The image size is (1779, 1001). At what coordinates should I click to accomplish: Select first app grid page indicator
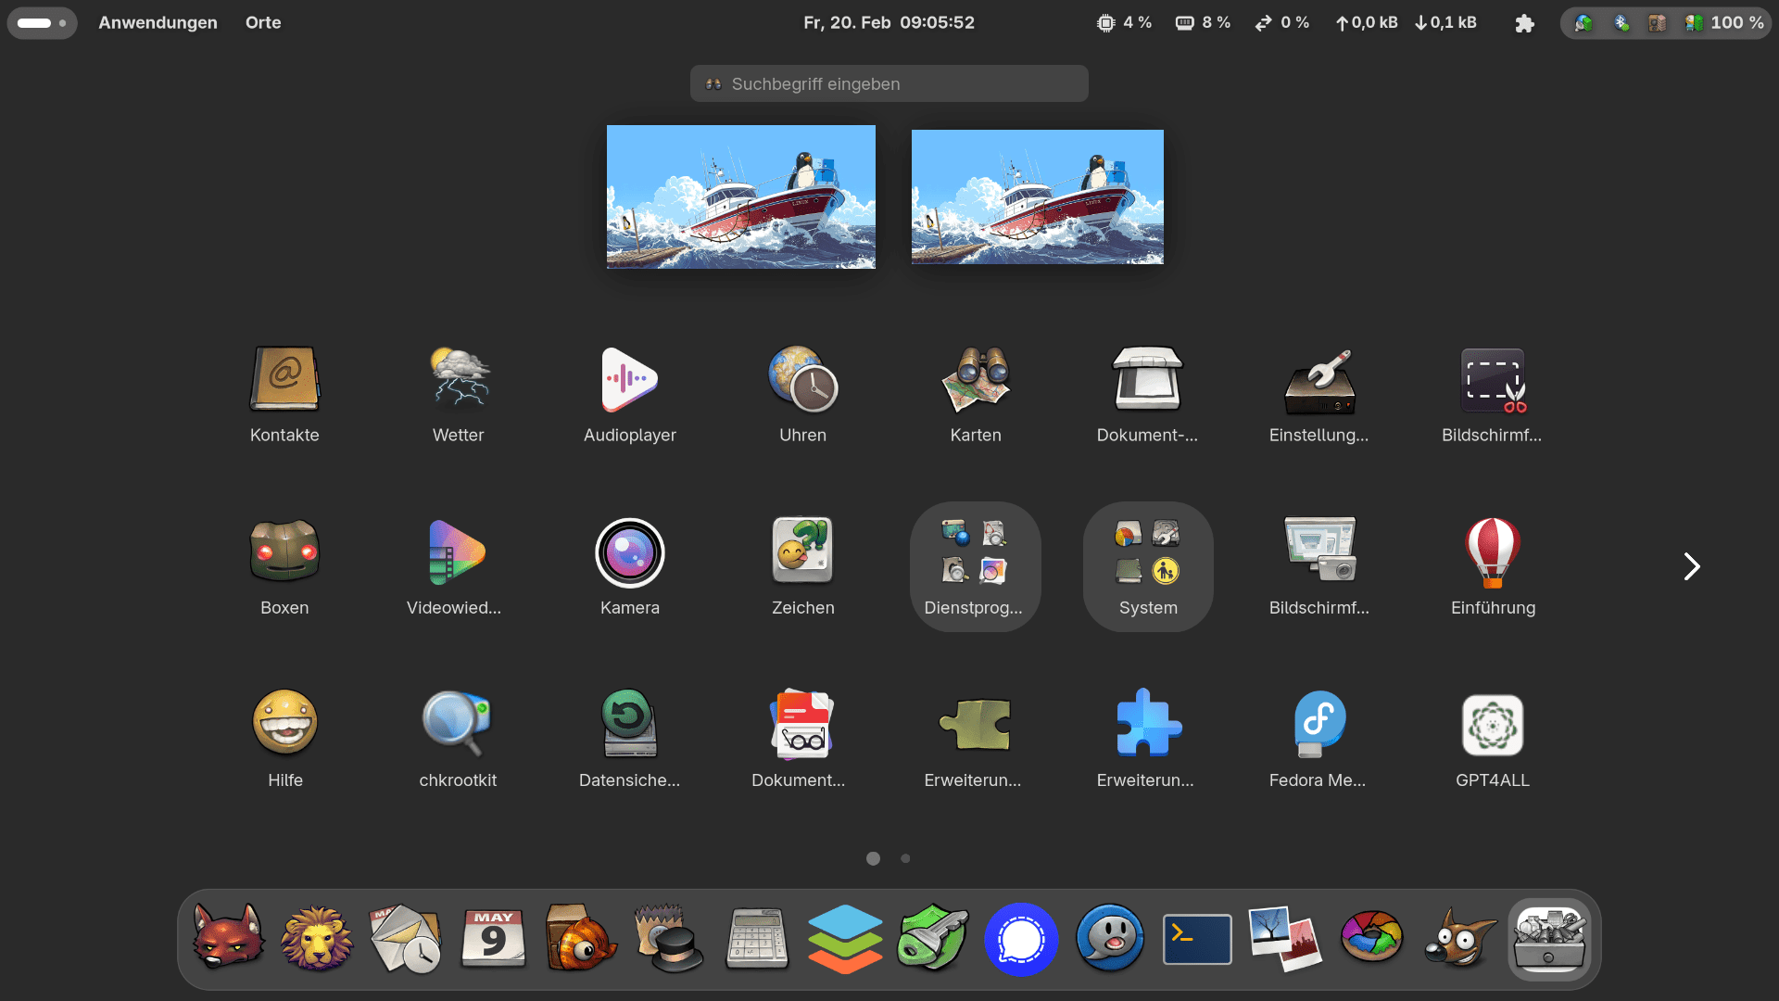[x=873, y=858]
